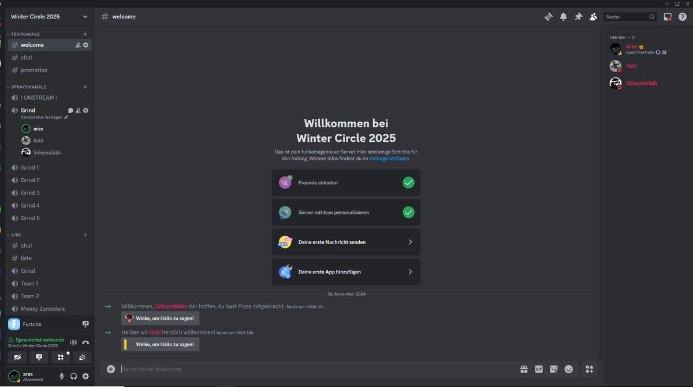693x387 pixels.
Task: Open aras profile avatar in user panel
Action: click(x=14, y=376)
